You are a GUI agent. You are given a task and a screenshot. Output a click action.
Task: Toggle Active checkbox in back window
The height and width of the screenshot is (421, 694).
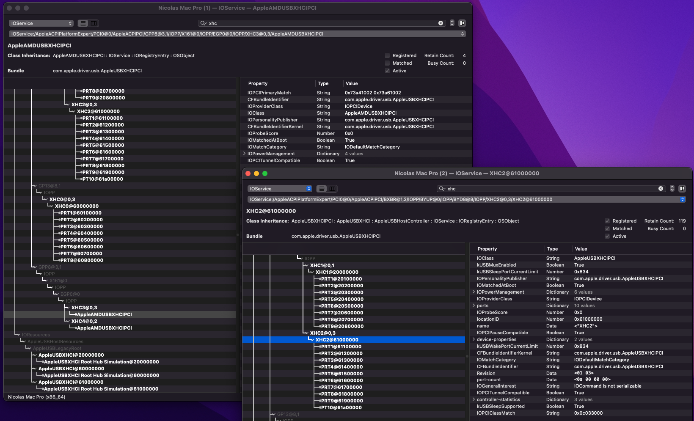(387, 71)
